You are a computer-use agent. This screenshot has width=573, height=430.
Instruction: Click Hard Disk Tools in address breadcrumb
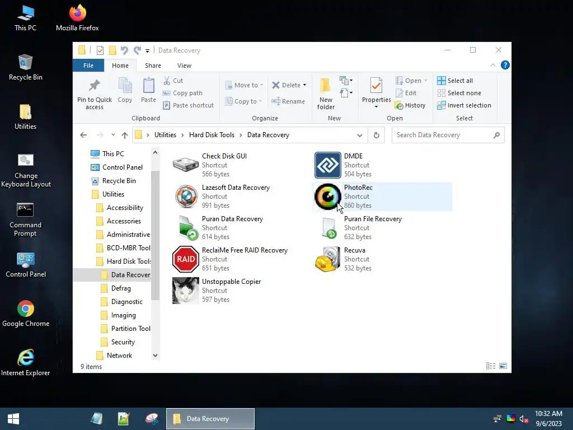point(212,135)
